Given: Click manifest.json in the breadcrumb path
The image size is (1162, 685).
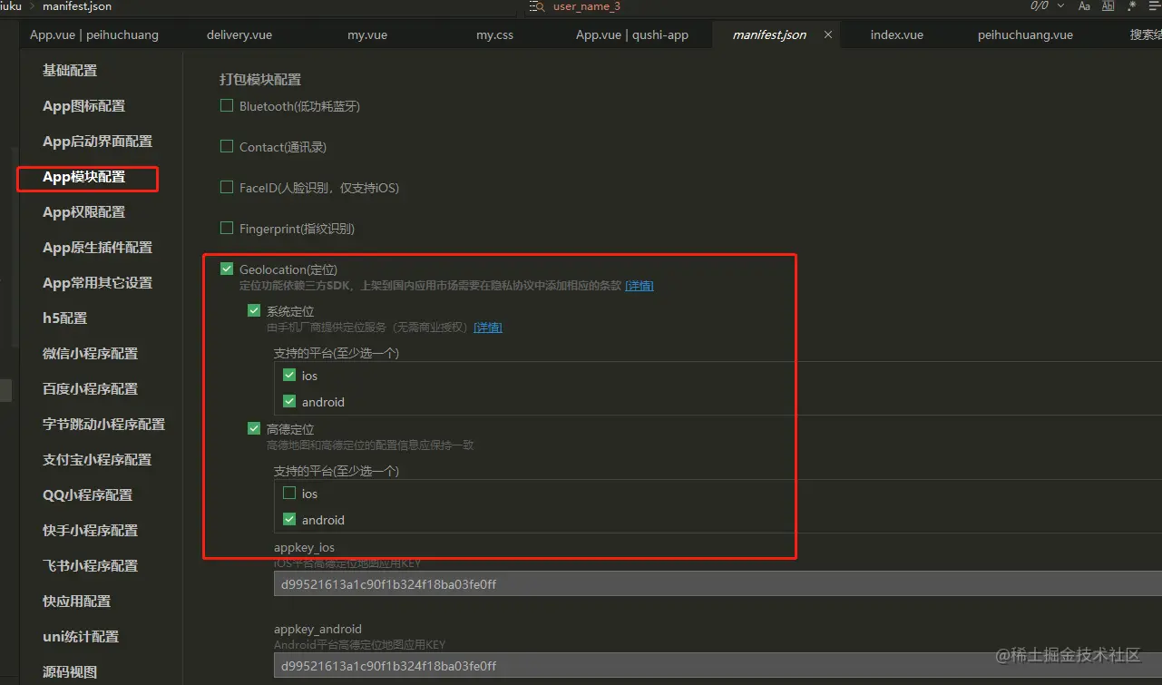Looking at the screenshot, I should 77,6.
